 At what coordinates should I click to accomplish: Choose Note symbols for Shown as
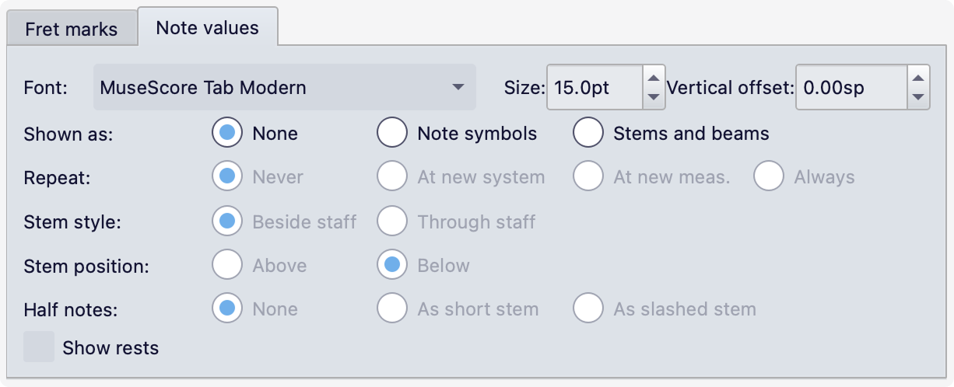[x=392, y=134]
